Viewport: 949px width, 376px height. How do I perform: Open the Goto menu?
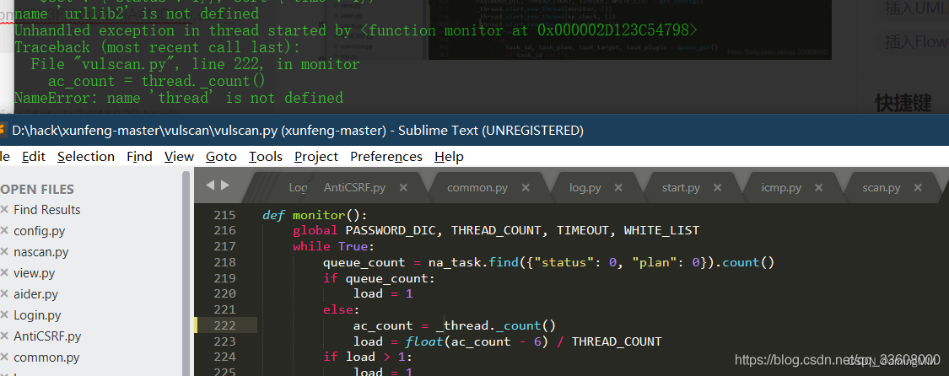[x=221, y=157]
